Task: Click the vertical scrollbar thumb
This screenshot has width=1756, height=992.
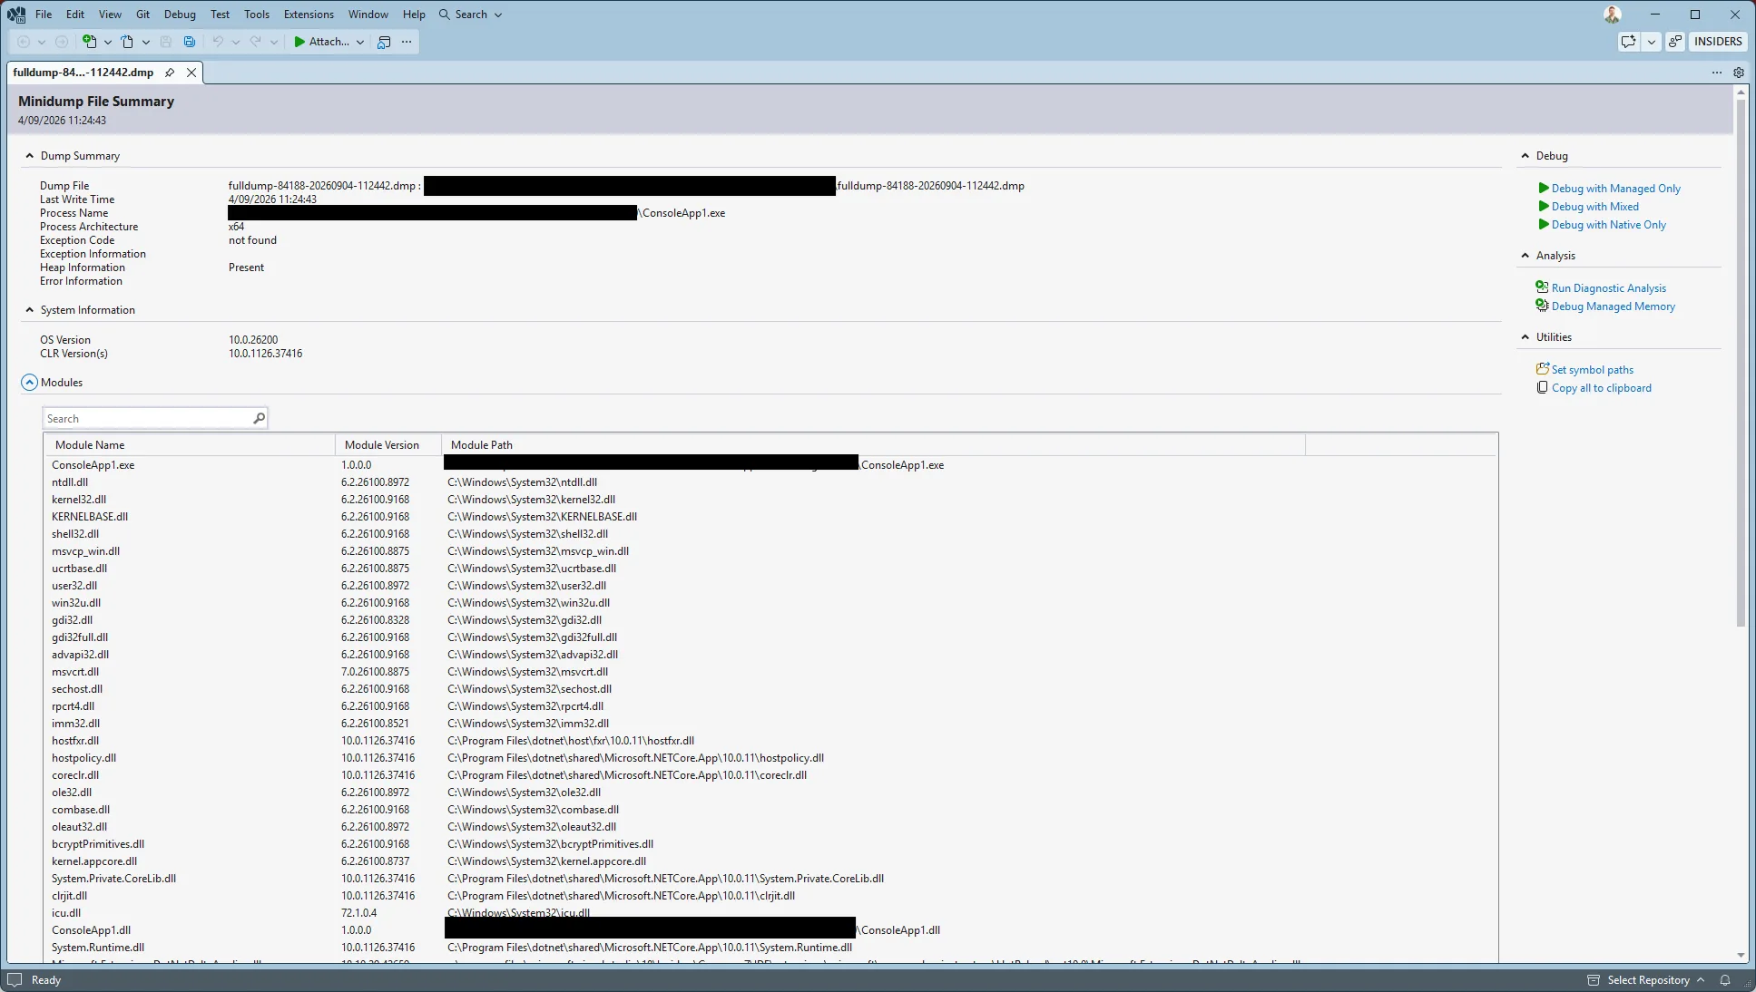Action: click(1741, 363)
